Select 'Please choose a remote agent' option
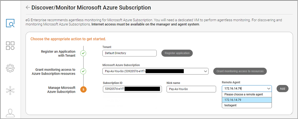Image resolution: width=298 pixels, height=119 pixels. [247, 94]
